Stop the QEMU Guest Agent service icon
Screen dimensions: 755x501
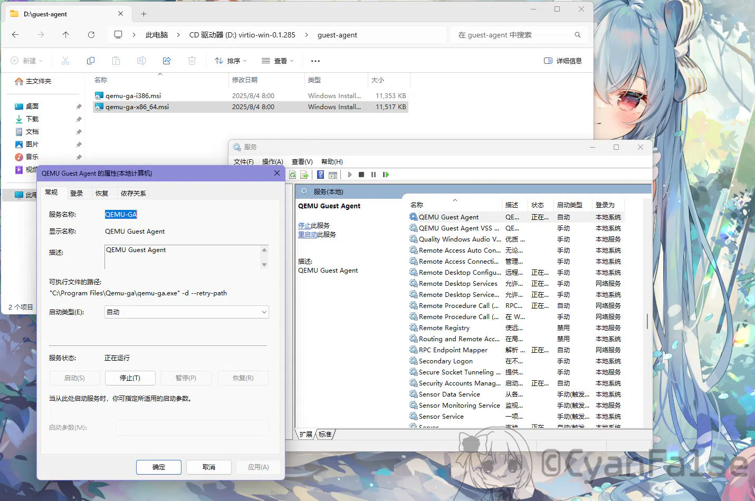(361, 175)
